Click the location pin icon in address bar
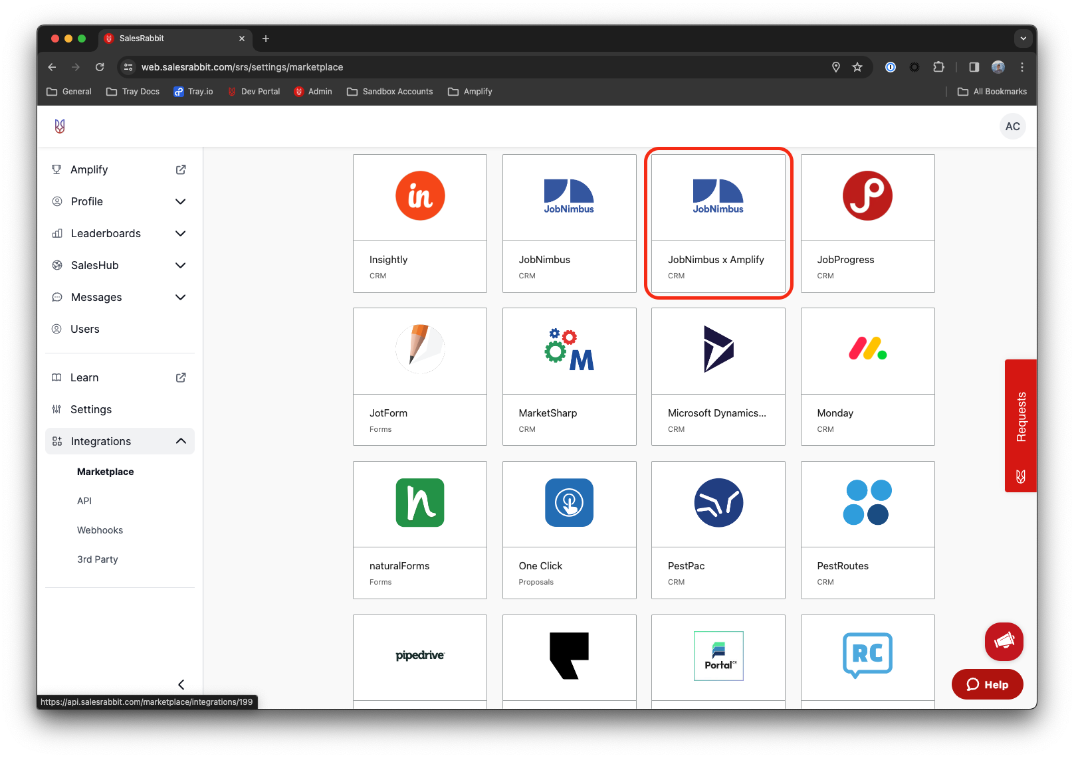Screen dimensions: 1074x758 [x=836, y=67]
